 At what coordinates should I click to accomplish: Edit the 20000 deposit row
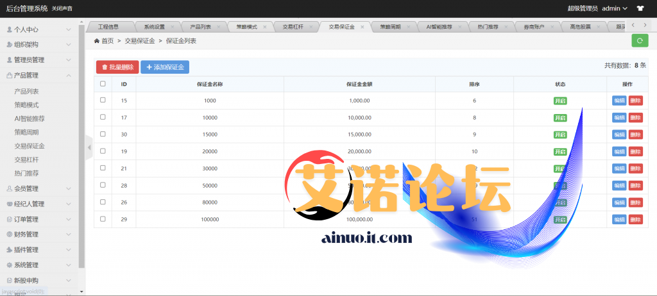[x=619, y=152]
